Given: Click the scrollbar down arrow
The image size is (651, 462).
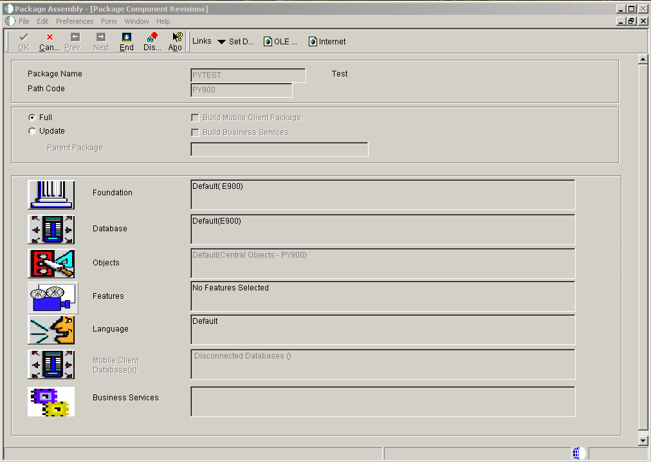Looking at the screenshot, I should click(x=643, y=441).
